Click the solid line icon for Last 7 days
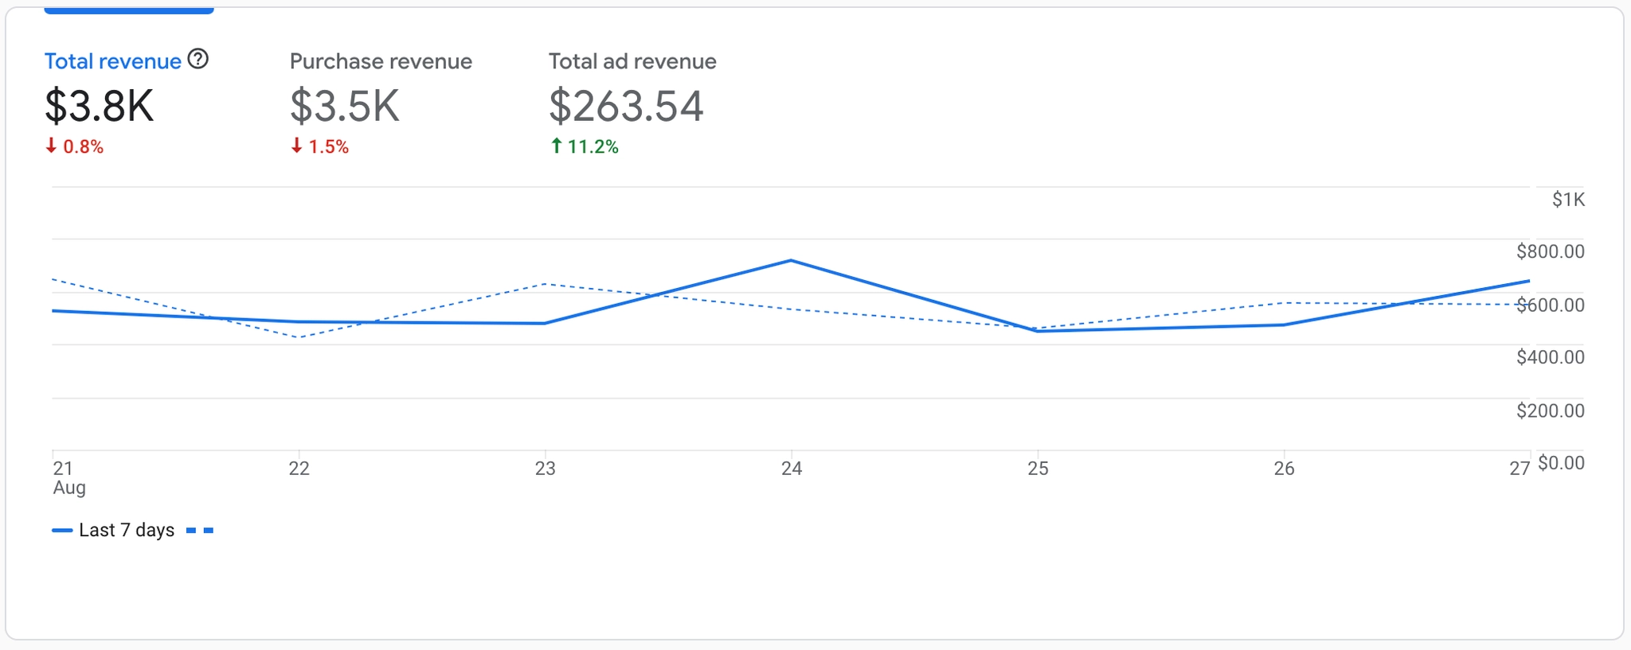1631x650 pixels. pyautogui.click(x=62, y=531)
